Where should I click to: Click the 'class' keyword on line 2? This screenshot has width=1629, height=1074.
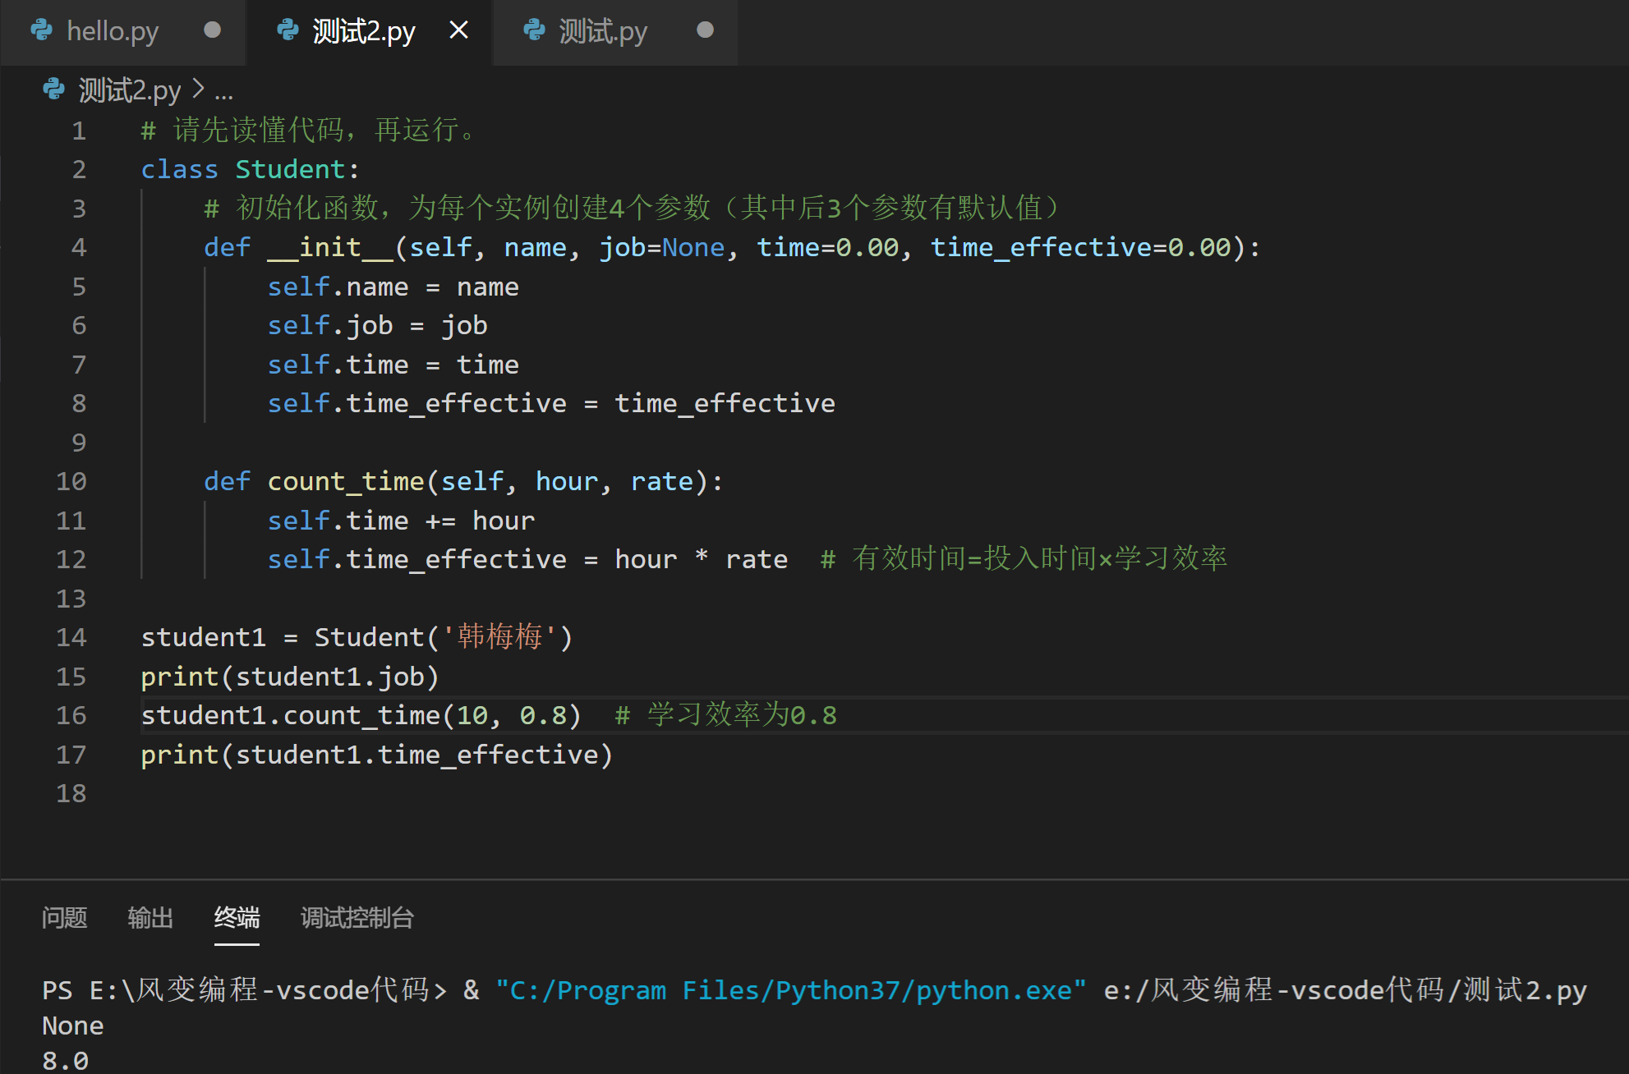coord(179,169)
